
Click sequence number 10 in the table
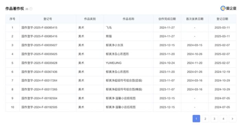(12, 107)
